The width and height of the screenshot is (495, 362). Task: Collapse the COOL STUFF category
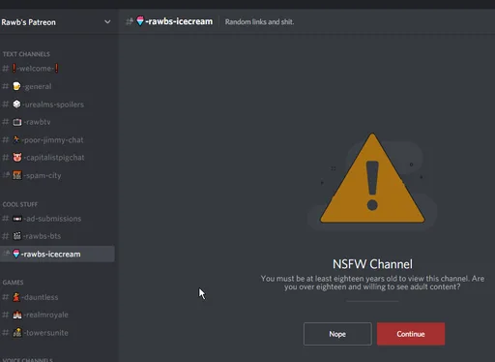click(20, 204)
